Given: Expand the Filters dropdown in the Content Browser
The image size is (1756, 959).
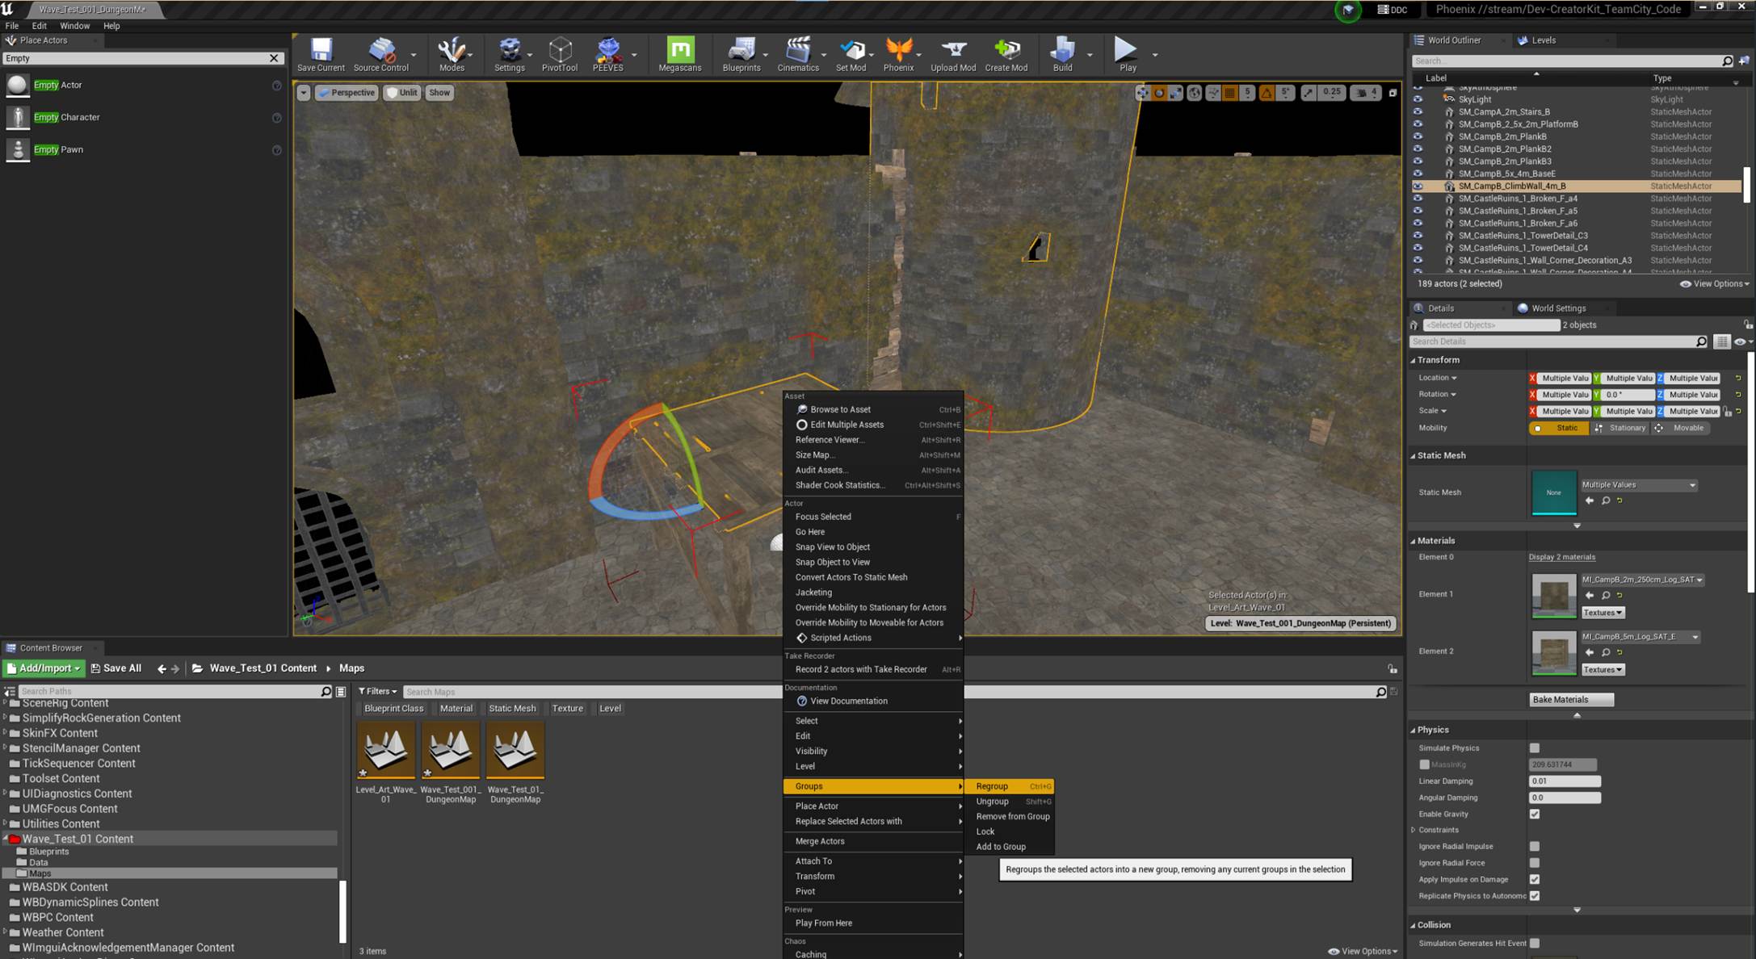Looking at the screenshot, I should (x=377, y=691).
